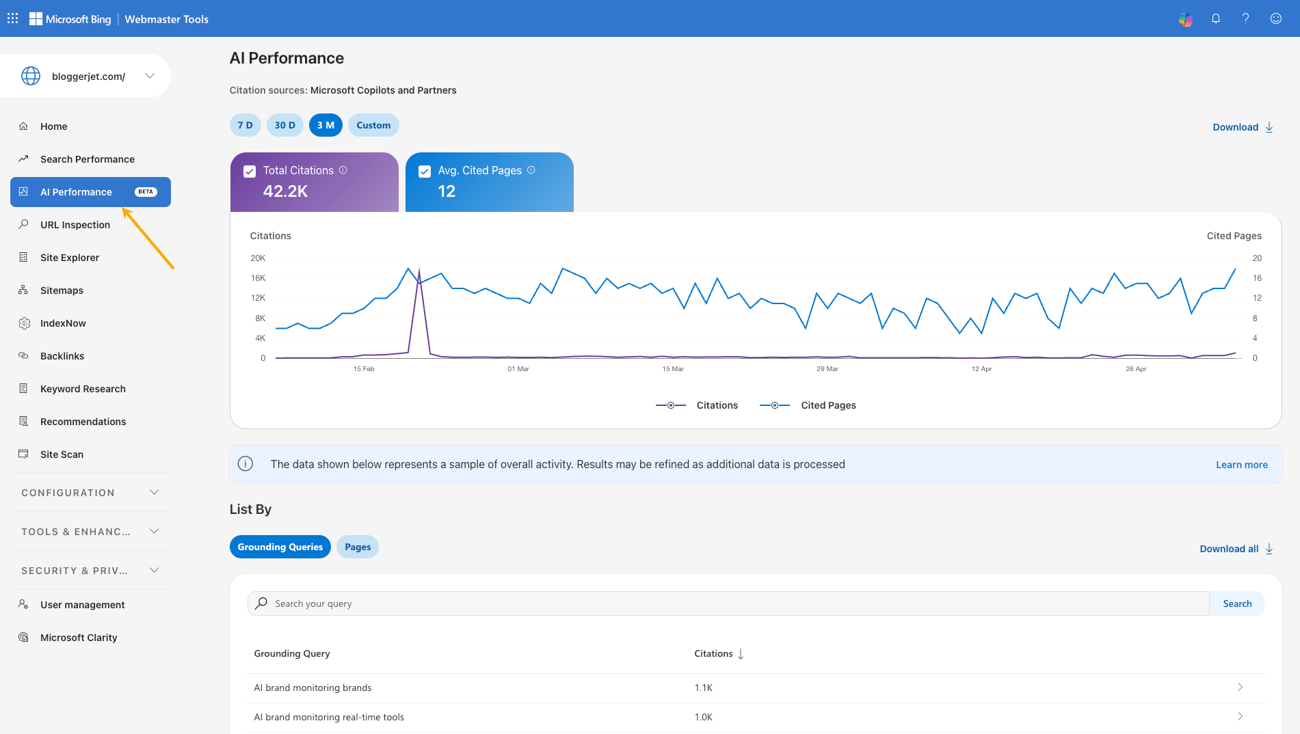Viewport: 1300px width, 734px height.
Task: Select the 7 D date range
Action: tap(246, 125)
